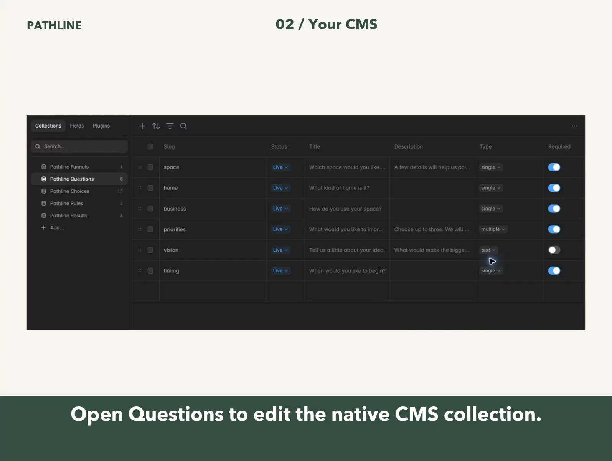Click the collections Search field
Screen dimensions: 612x461
pyautogui.click(x=79, y=146)
